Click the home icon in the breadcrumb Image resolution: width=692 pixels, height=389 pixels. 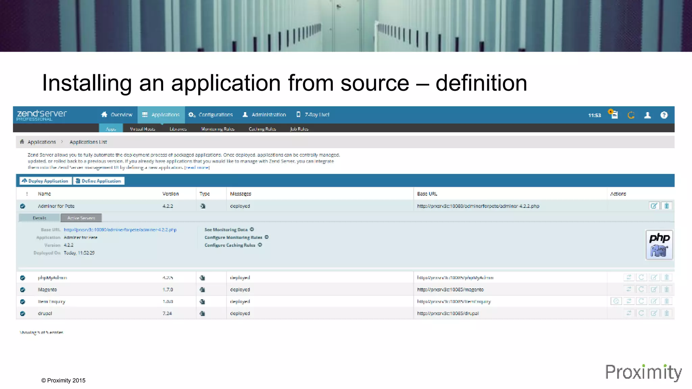click(22, 142)
